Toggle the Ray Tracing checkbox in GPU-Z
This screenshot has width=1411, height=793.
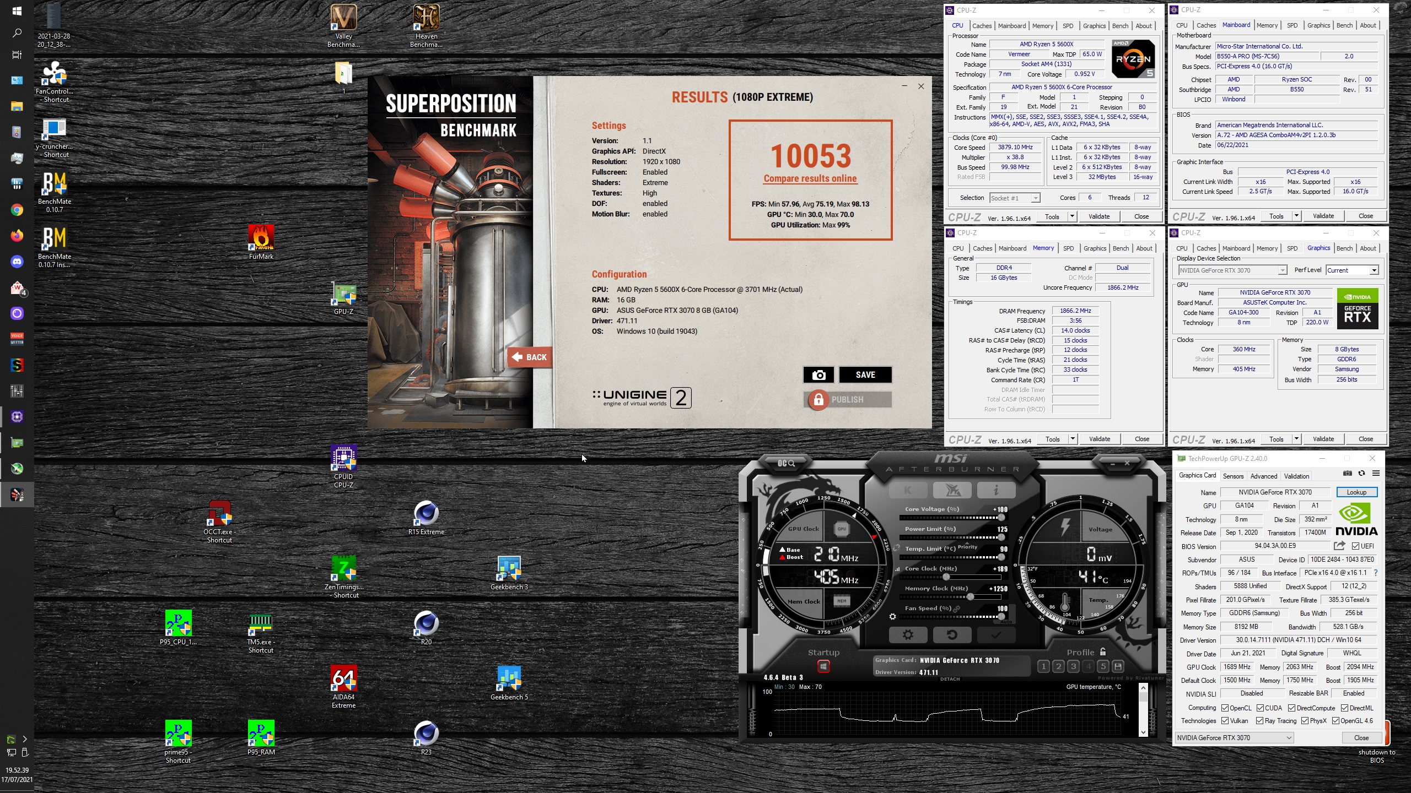1259,721
